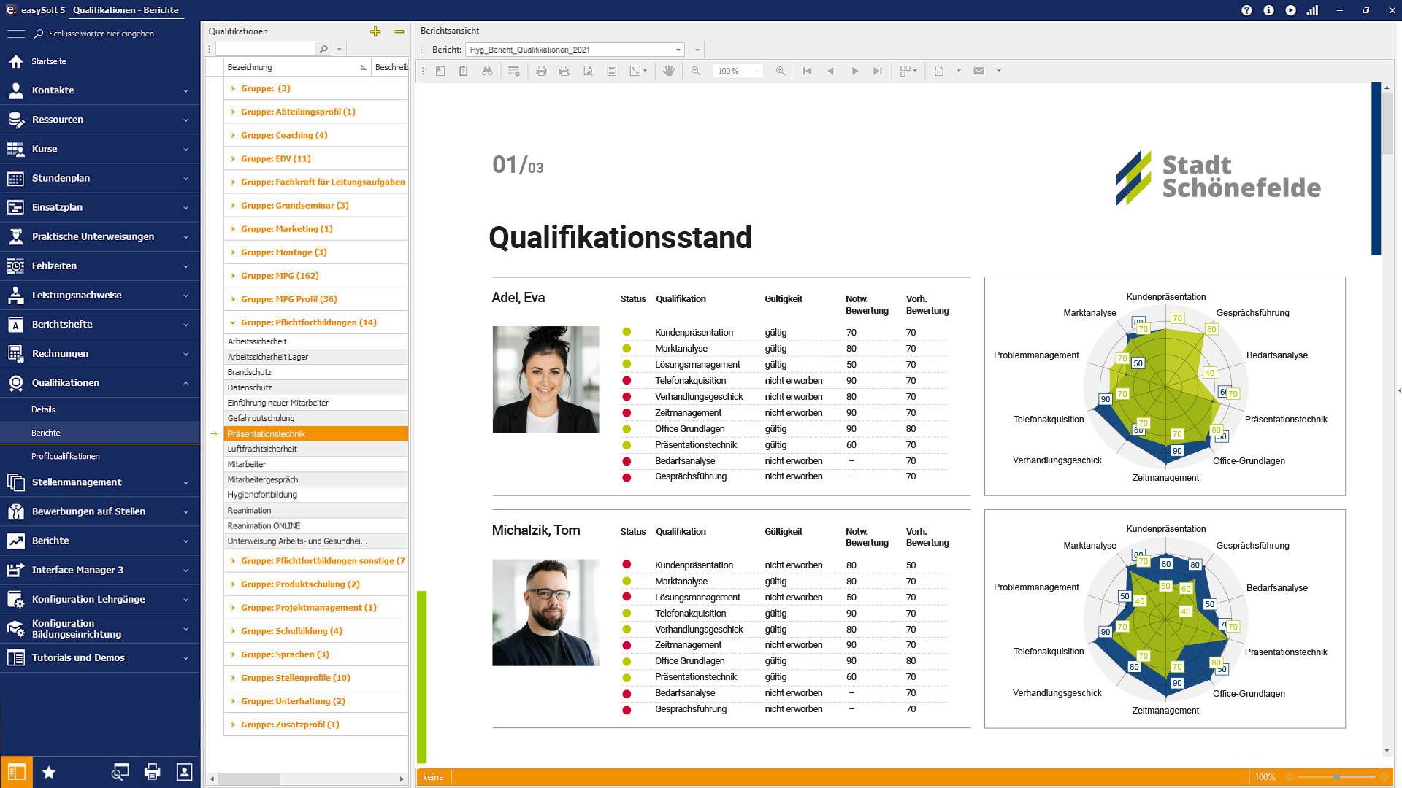Click the statistics bars icon in title bar

click(1312, 10)
